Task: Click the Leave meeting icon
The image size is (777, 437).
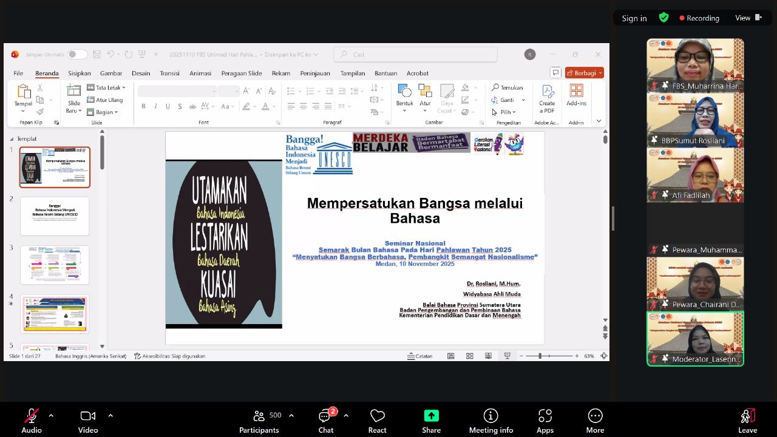Action: tap(747, 416)
